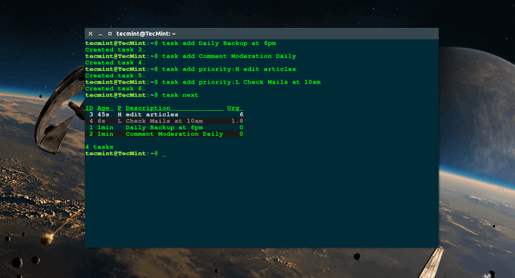Click the 'Description' column header
The image size is (515, 278).
[x=174, y=109]
